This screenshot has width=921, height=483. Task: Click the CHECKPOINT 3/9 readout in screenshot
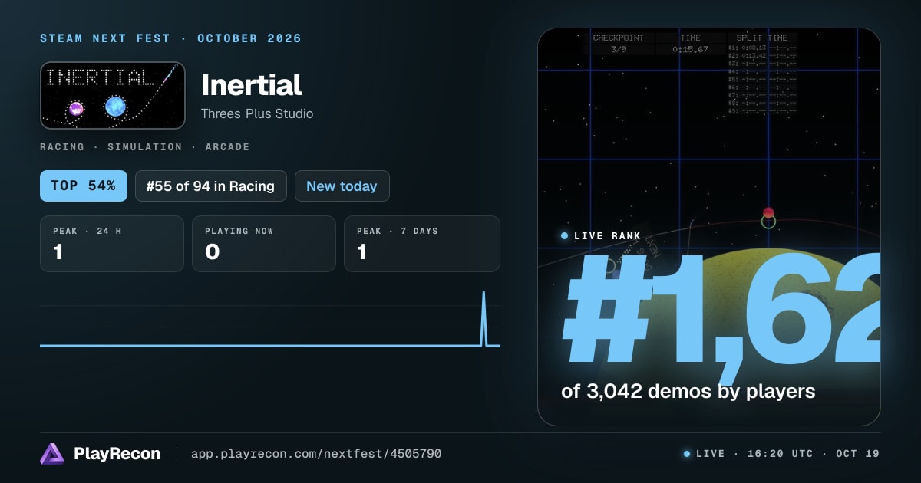tap(619, 43)
